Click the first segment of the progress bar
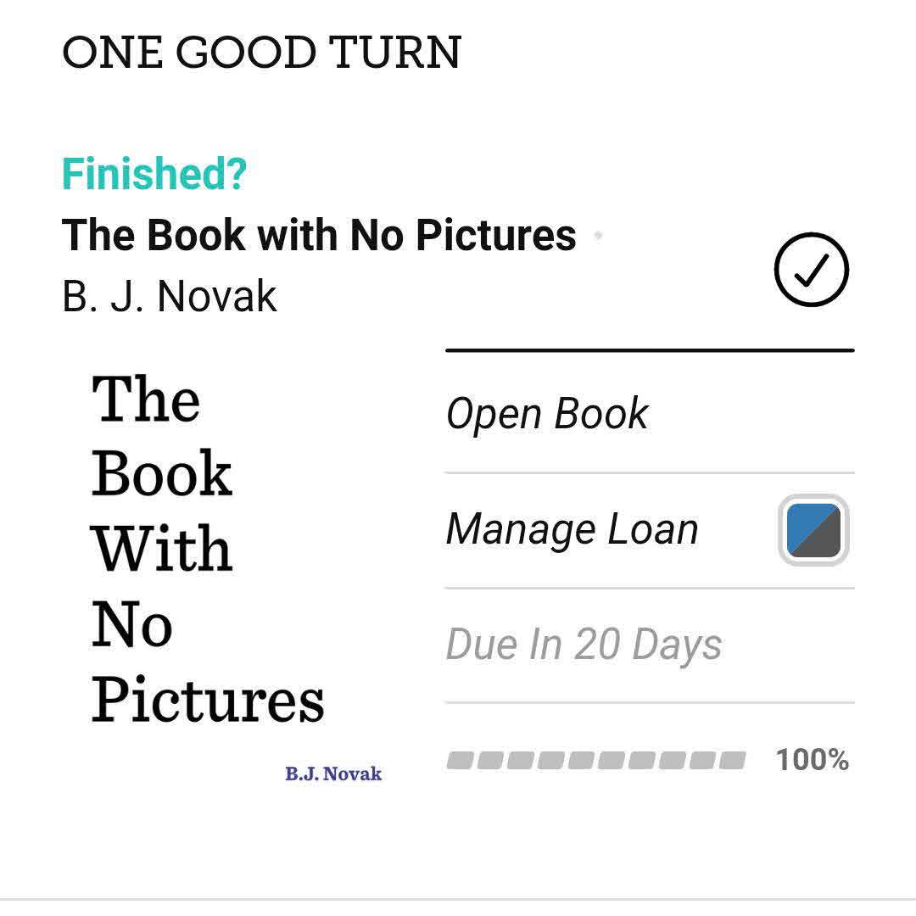The width and height of the screenshot is (916, 916). tap(461, 760)
